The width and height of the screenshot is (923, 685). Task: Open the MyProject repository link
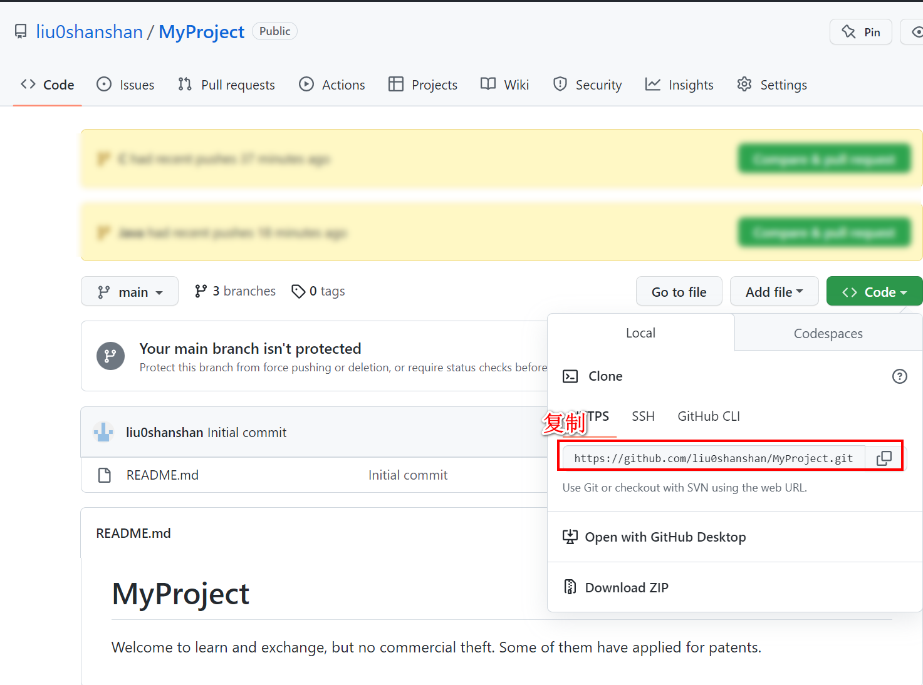201,32
